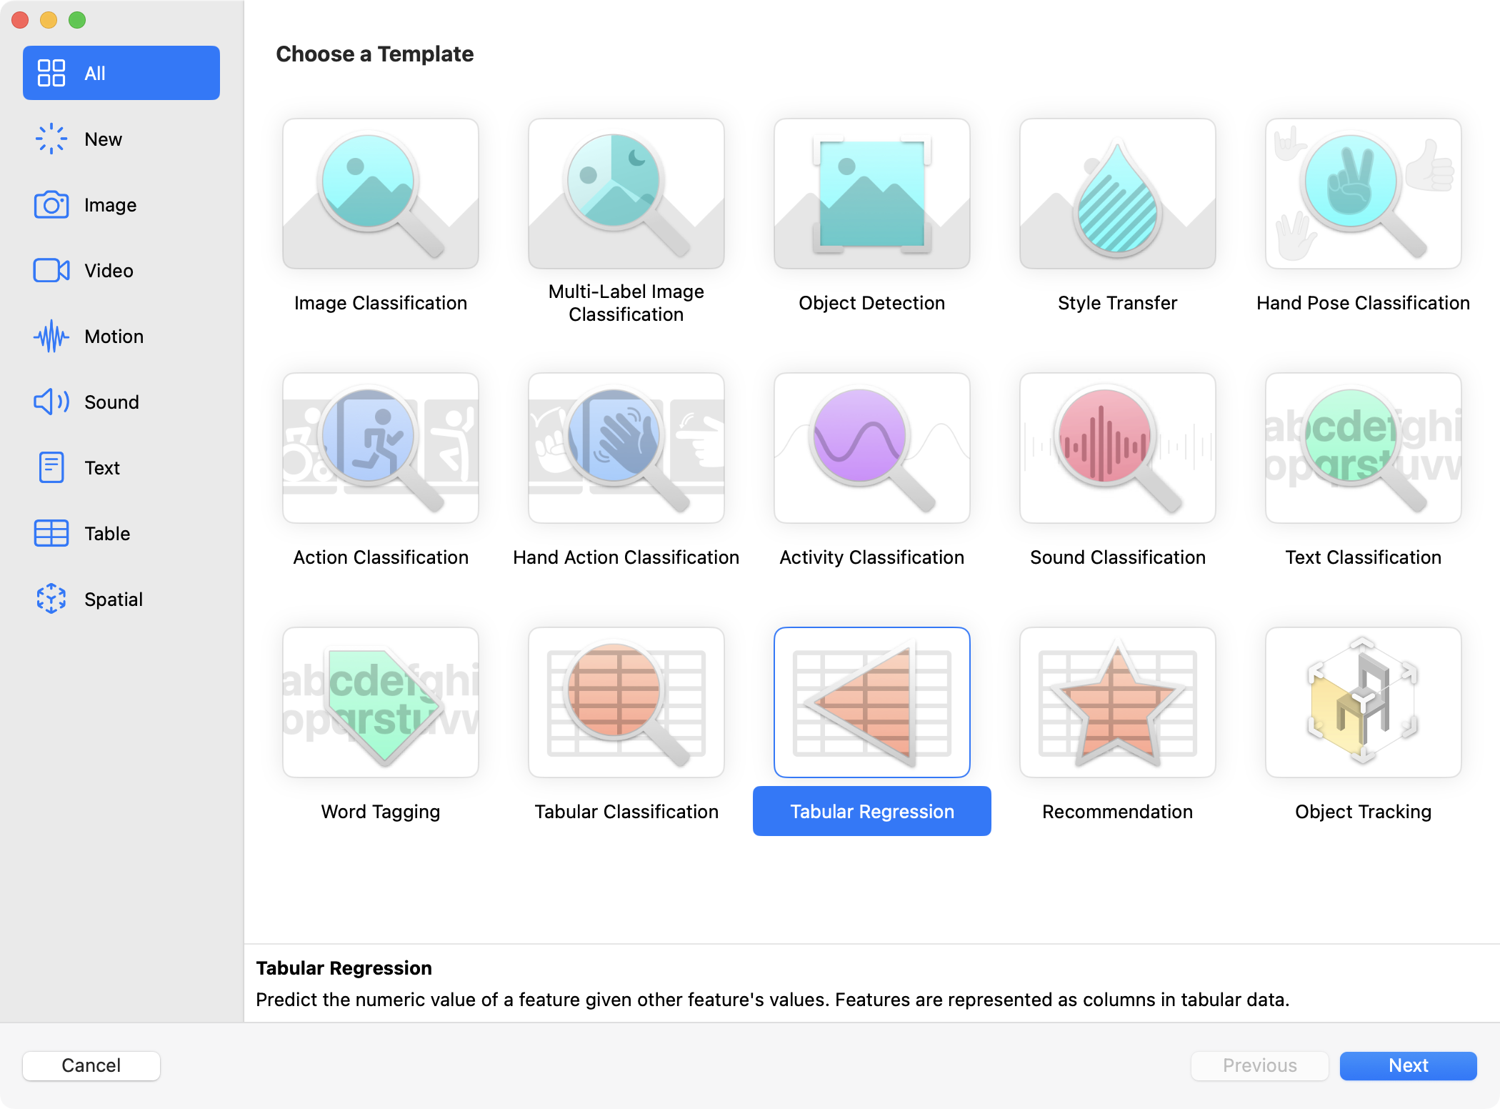The image size is (1500, 1109).
Task: Switch to the Tabular Classification template
Action: coord(626,702)
